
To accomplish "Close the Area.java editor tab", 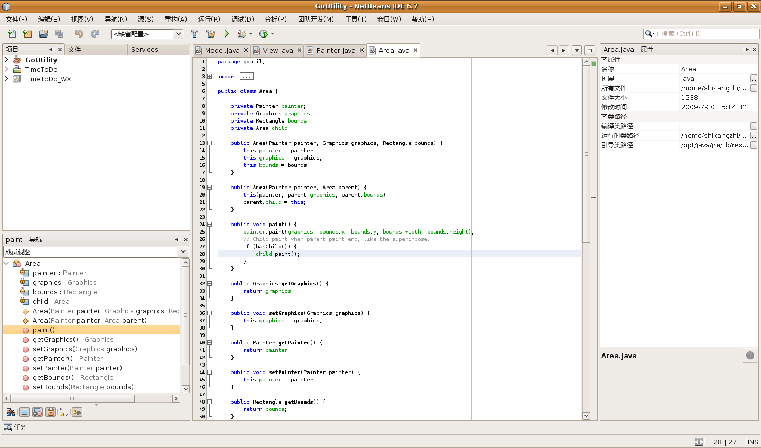I will (416, 50).
